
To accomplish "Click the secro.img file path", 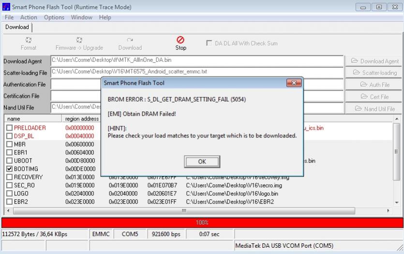I will (234, 185).
